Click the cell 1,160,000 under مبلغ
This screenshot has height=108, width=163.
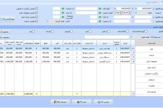coord(46,62)
